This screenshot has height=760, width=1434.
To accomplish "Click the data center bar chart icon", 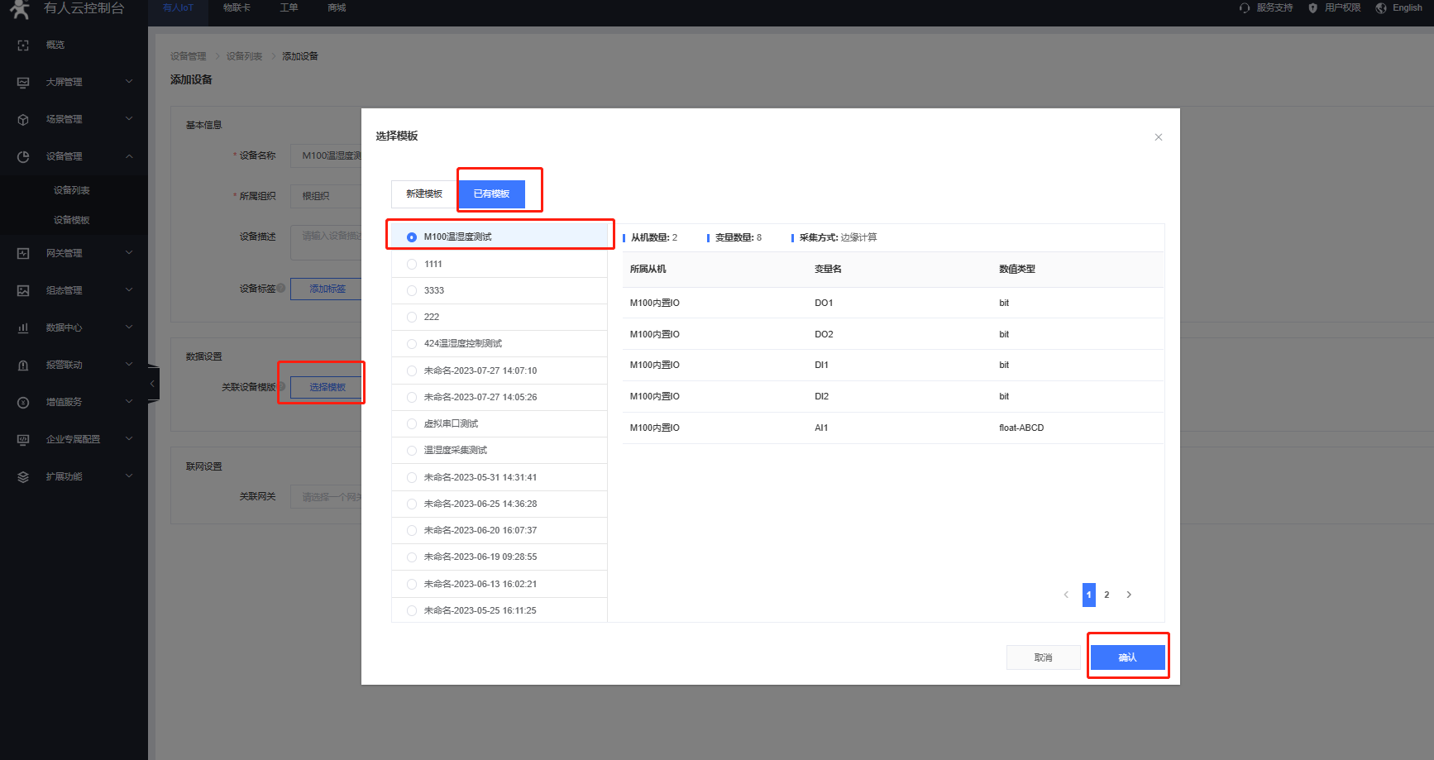I will pyautogui.click(x=23, y=328).
